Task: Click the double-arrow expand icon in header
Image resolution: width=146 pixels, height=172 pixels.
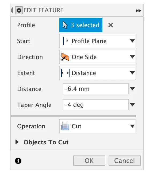Action: [x=138, y=11]
